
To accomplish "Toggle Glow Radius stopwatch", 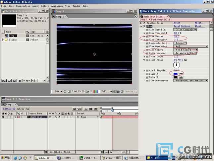I will (x=147, y=37).
